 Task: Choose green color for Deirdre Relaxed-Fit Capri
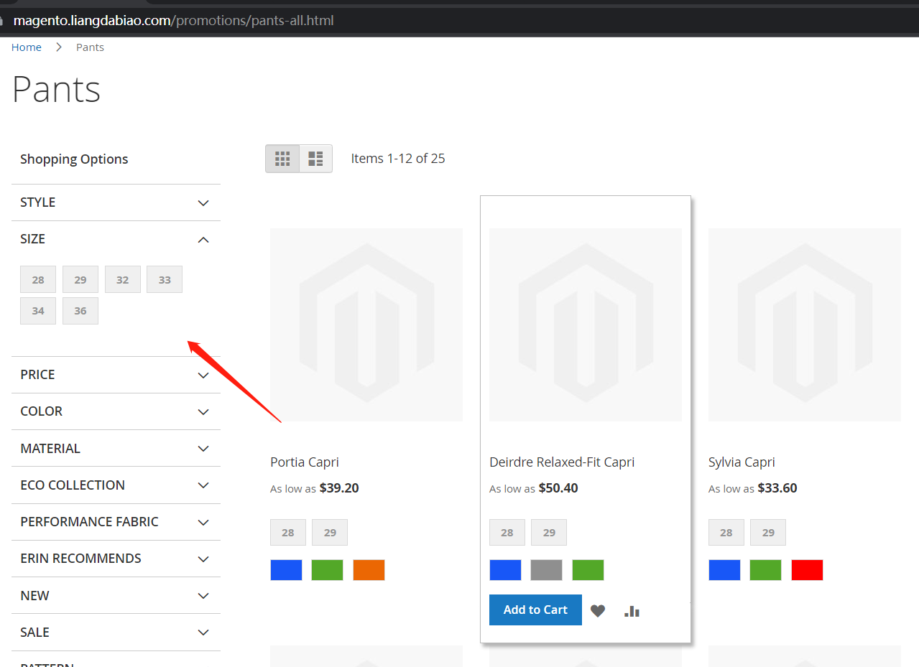588,570
